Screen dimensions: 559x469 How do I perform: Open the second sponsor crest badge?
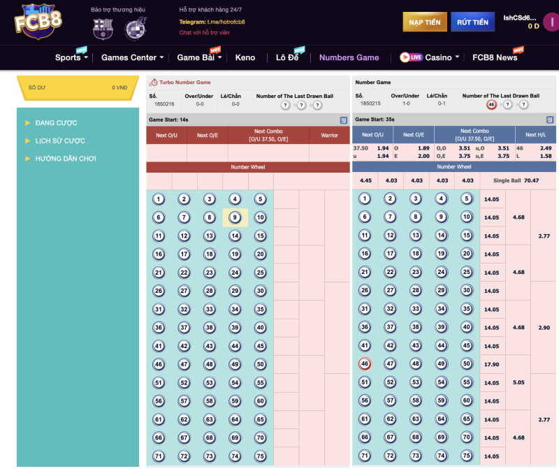point(136,29)
